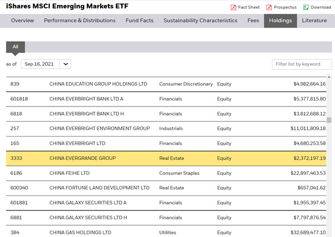Switch to the Overview tab

[x=23, y=21]
